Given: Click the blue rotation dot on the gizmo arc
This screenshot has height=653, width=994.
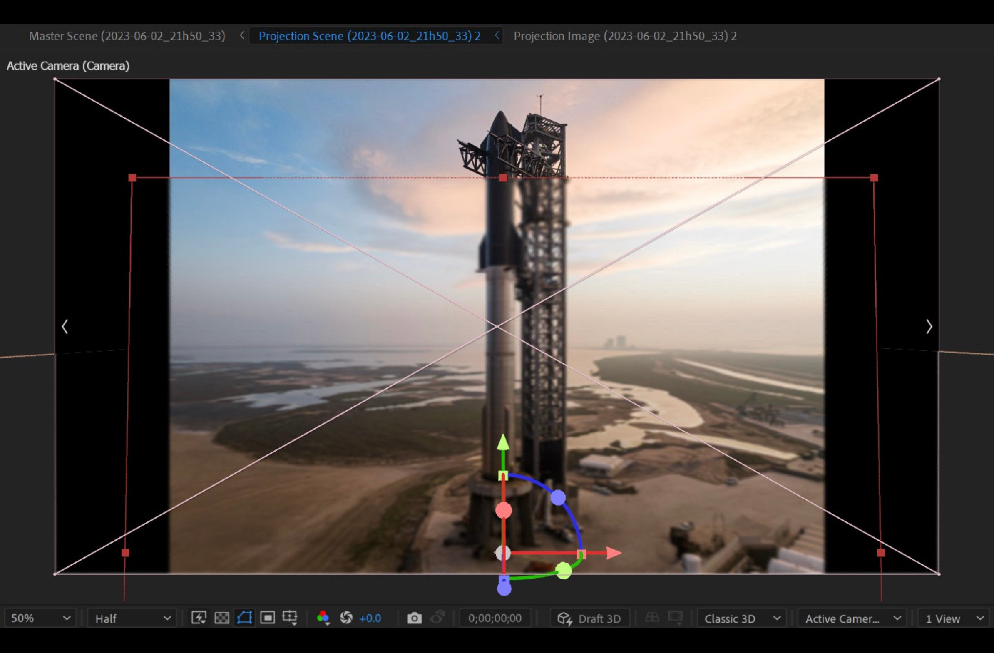Looking at the screenshot, I should coord(558,497).
